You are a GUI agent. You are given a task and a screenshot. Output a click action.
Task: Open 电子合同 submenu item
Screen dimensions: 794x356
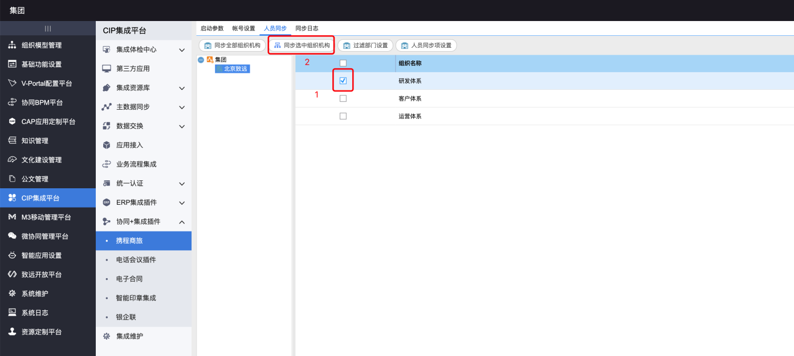click(144, 279)
